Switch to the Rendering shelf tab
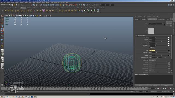This screenshot has width=175, height=98. coord(55,8)
